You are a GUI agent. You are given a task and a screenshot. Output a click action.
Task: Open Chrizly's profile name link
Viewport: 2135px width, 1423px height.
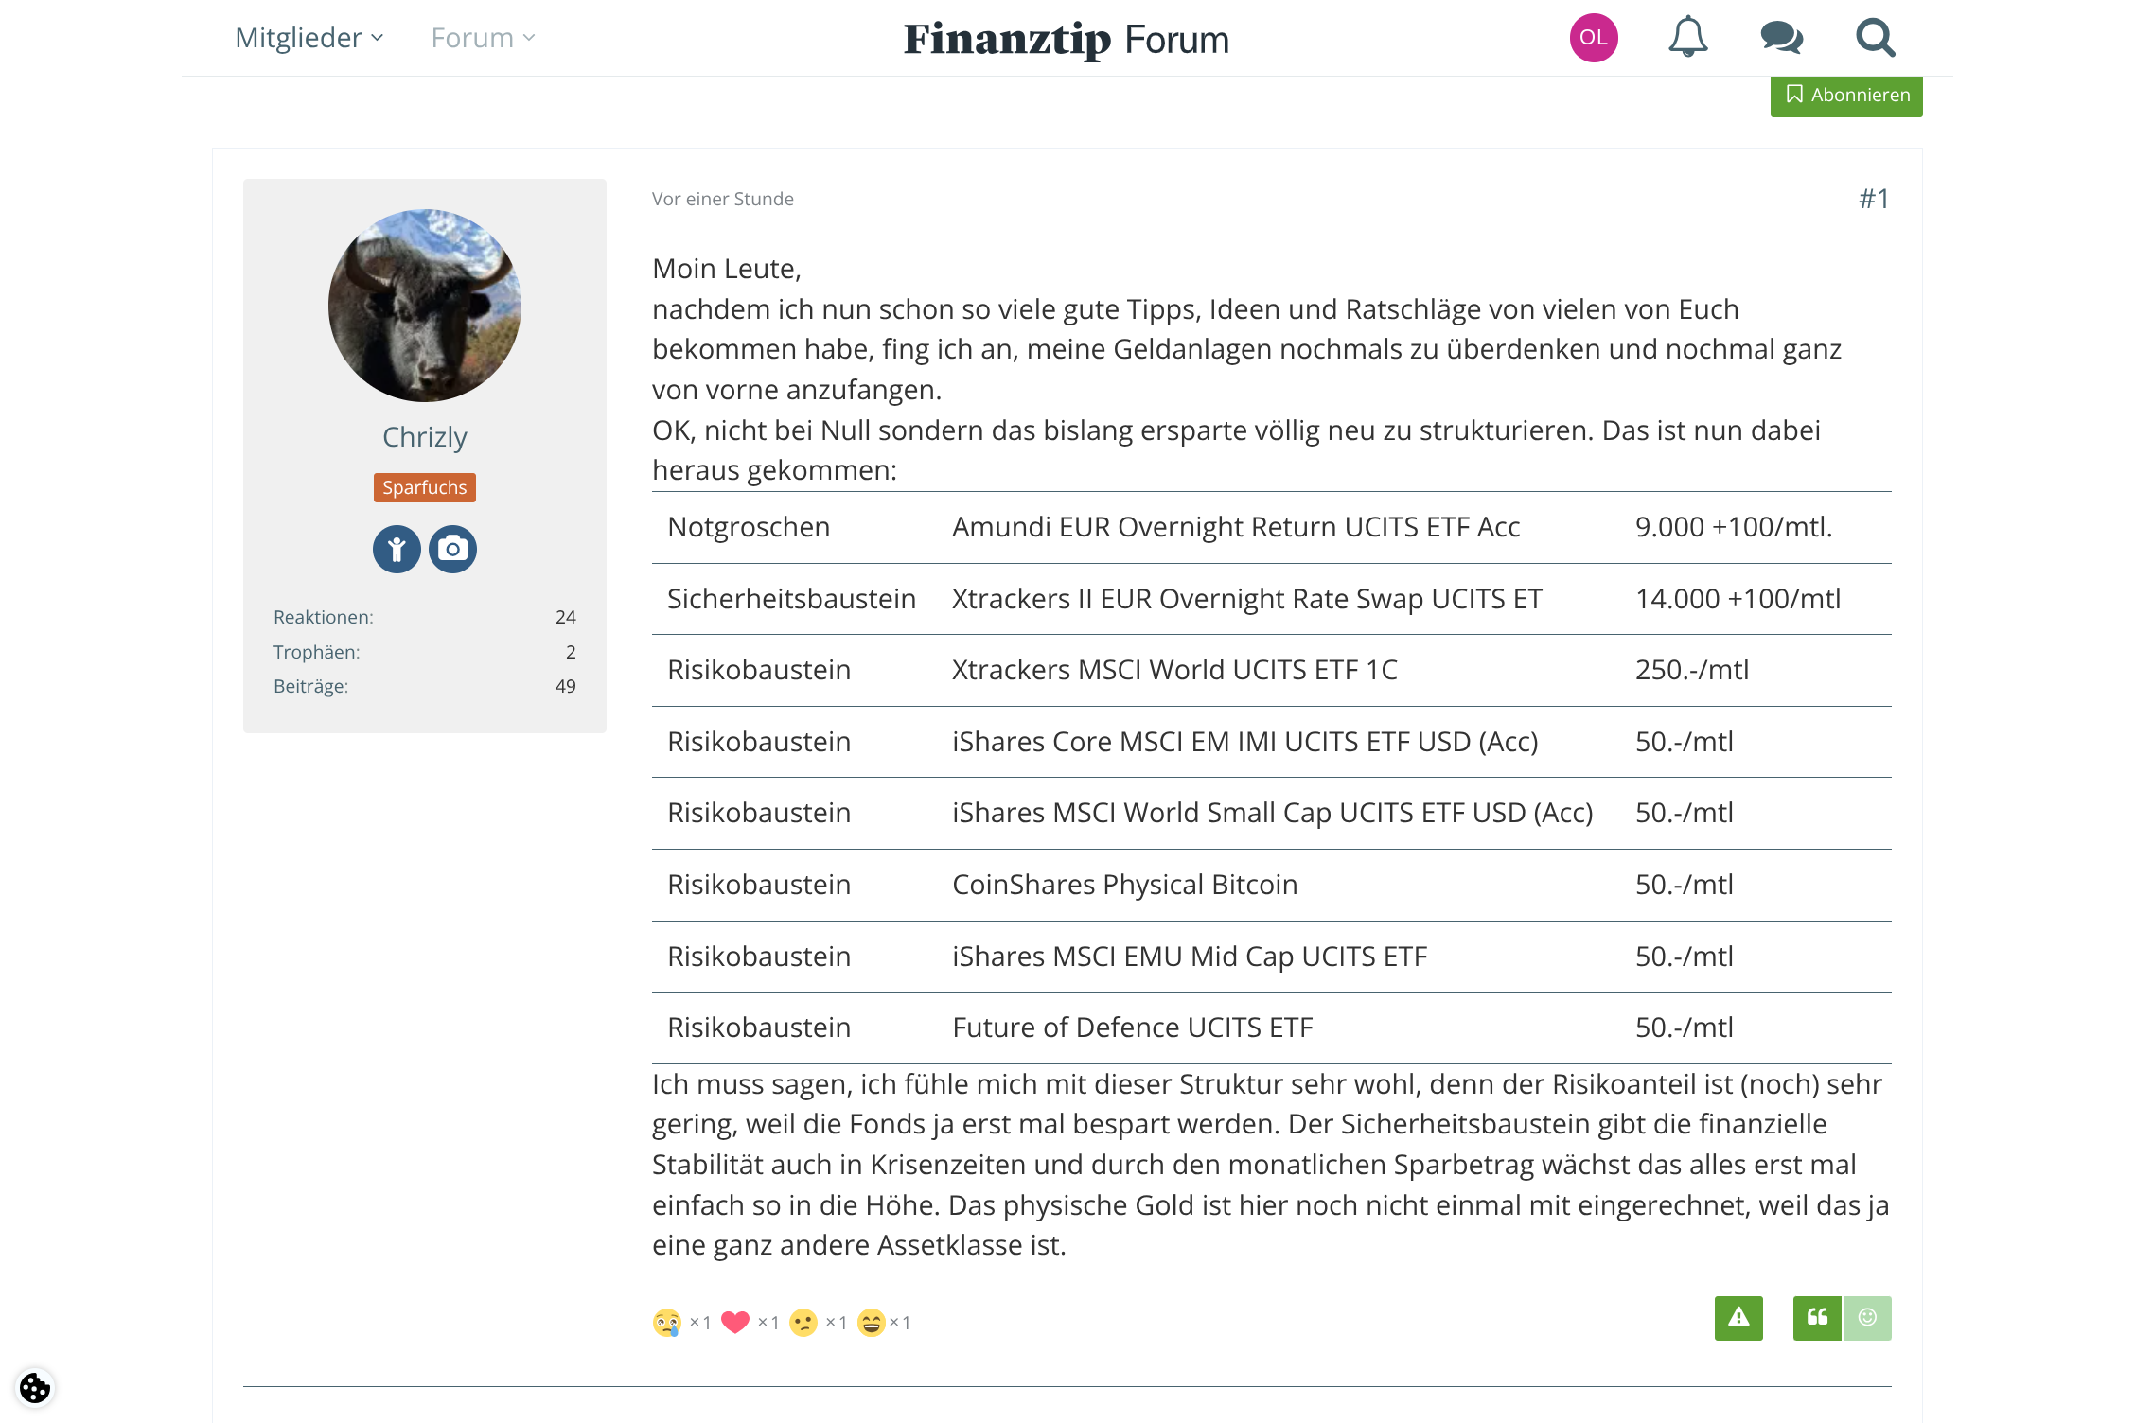click(425, 437)
